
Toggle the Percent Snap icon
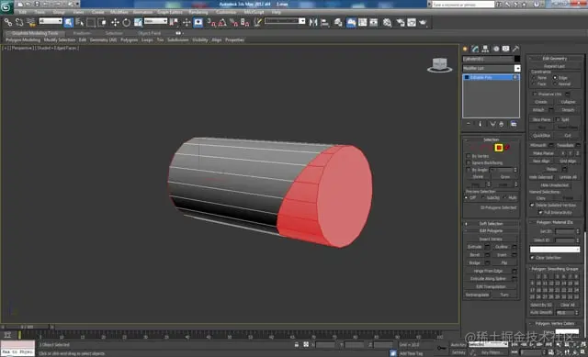pyautogui.click(x=233, y=22)
